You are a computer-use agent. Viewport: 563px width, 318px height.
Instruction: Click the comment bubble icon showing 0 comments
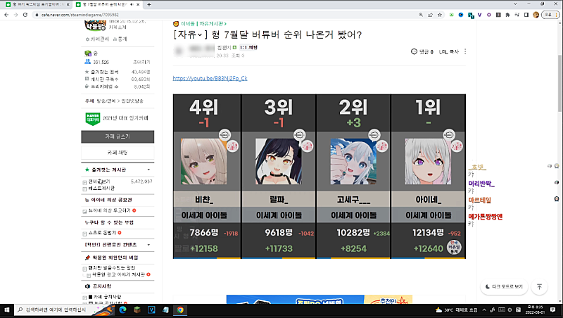(414, 51)
